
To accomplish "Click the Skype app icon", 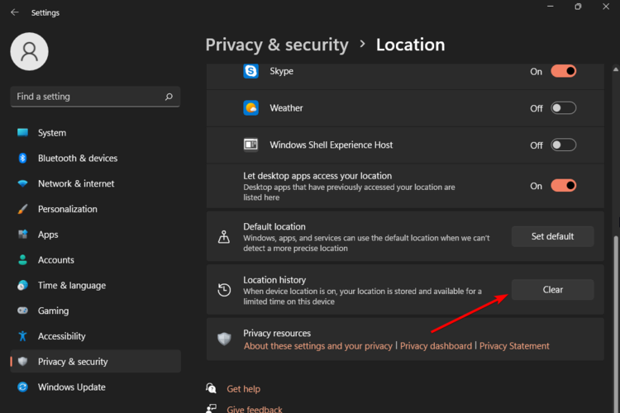I will [250, 71].
